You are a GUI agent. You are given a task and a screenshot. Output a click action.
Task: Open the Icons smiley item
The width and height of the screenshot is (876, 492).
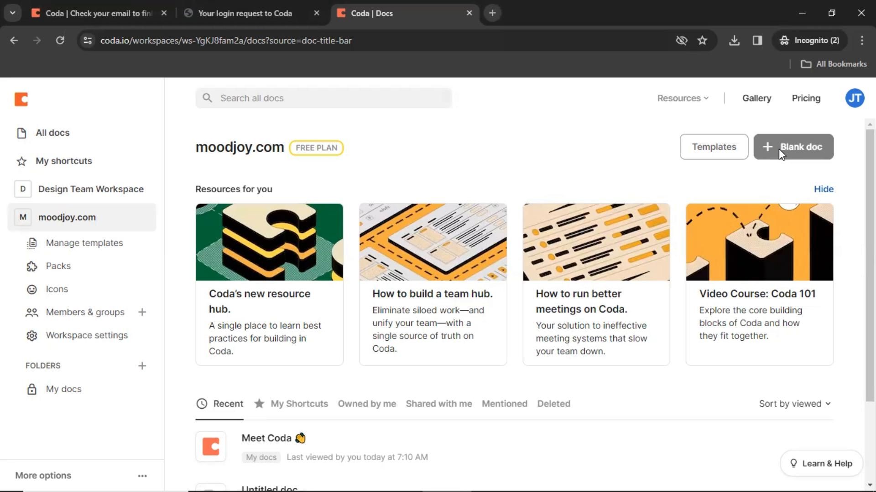point(31,289)
